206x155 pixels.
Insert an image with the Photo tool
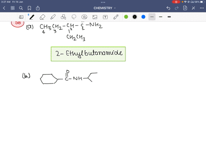click(95, 17)
